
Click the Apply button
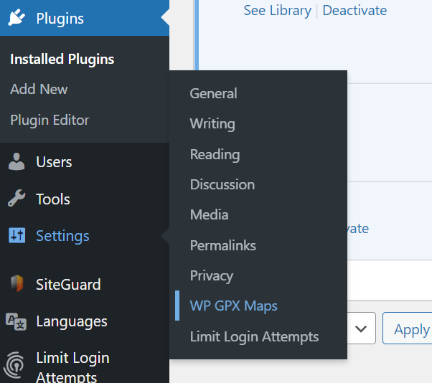click(x=408, y=328)
